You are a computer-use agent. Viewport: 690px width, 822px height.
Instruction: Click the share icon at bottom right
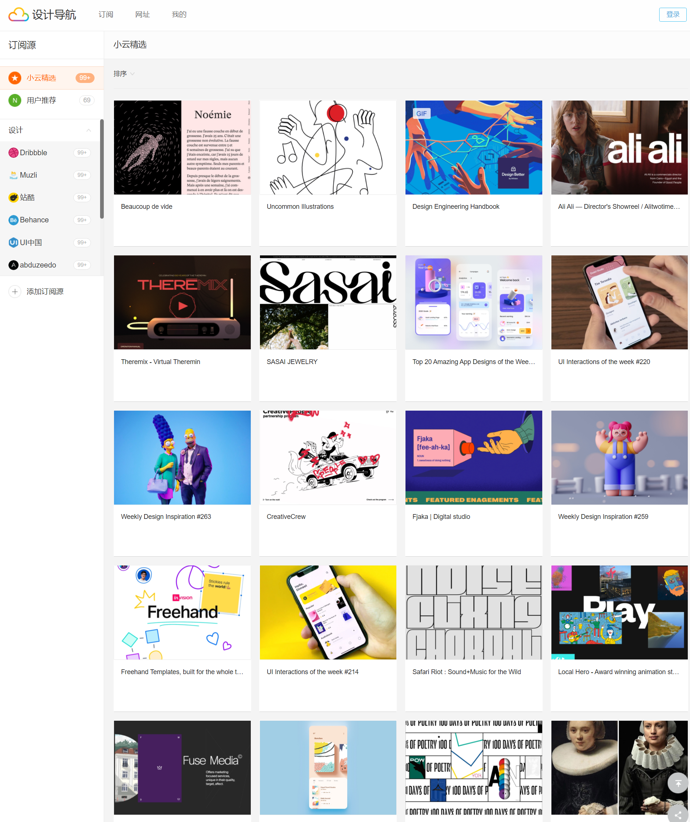[x=678, y=814]
